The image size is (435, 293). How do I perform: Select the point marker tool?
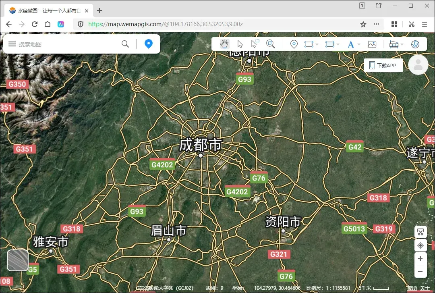(x=294, y=44)
